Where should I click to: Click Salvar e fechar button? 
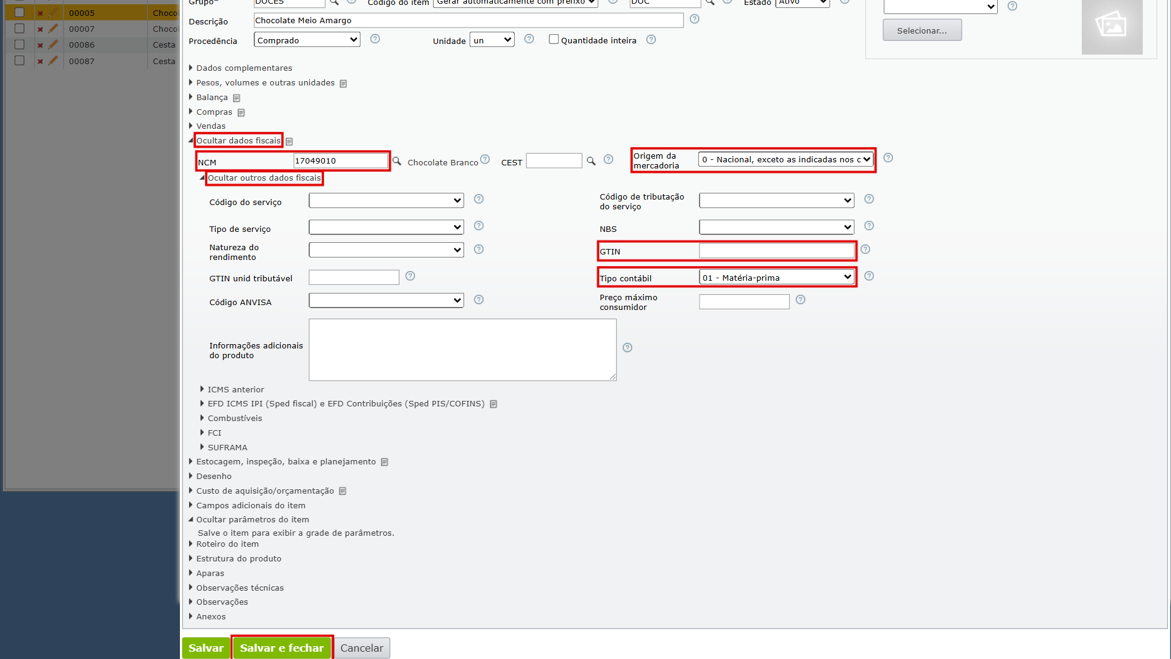point(282,648)
